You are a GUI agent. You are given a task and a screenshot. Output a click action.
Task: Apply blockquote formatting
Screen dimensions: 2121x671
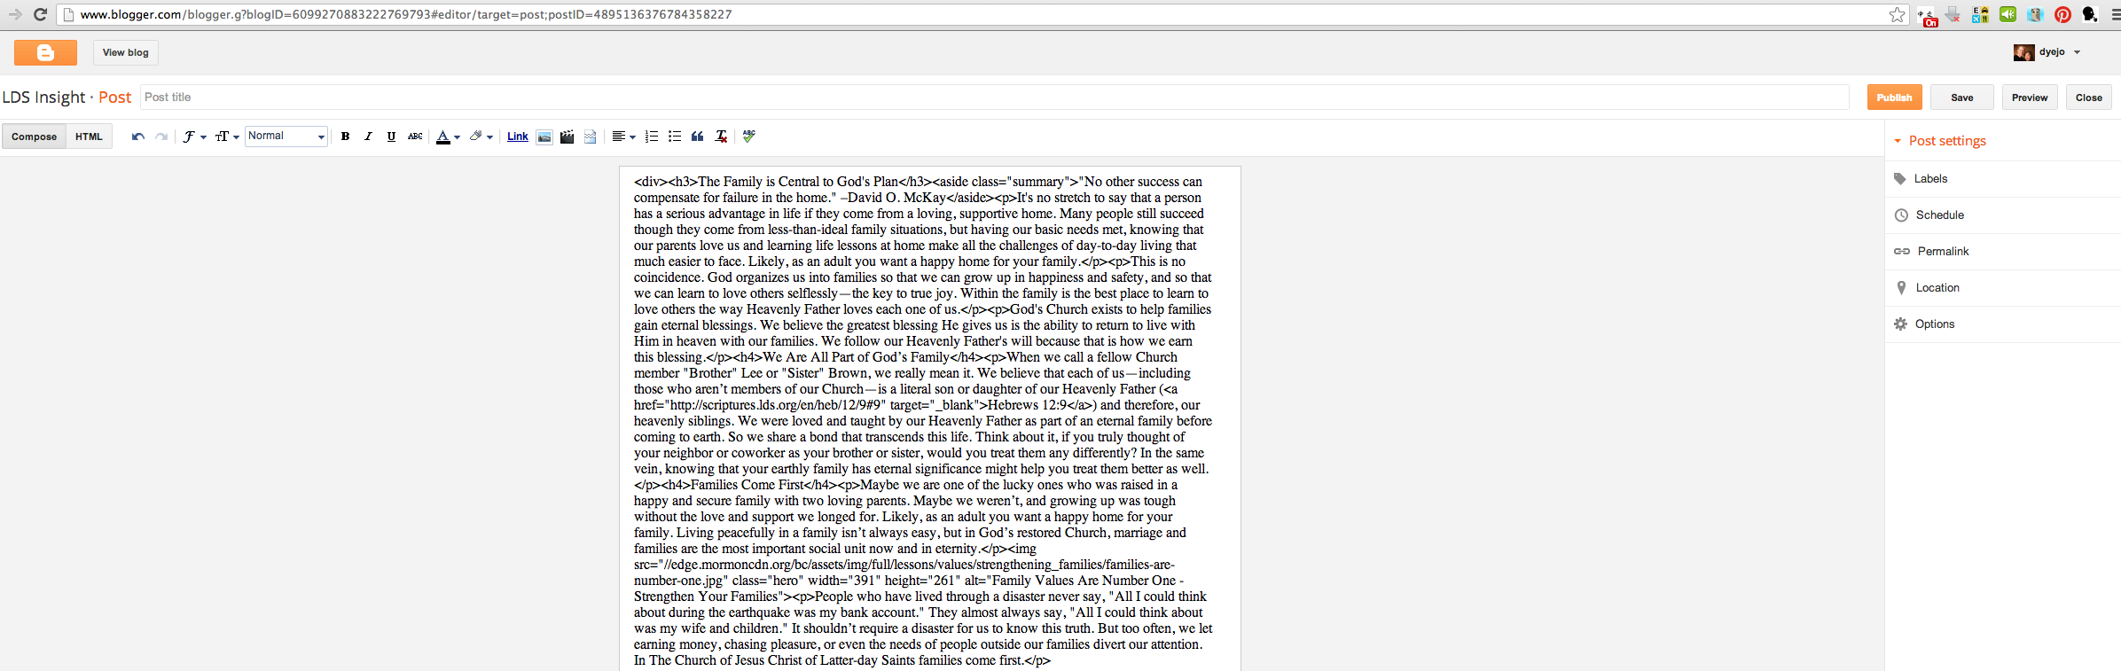click(698, 137)
